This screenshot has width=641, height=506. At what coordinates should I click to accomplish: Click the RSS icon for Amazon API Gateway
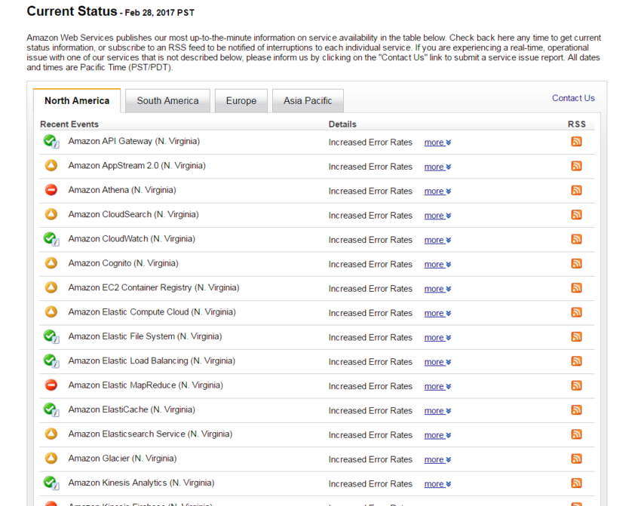576,142
